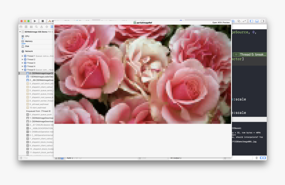Click Open With Preview button
285x185 pixels.
221,23
